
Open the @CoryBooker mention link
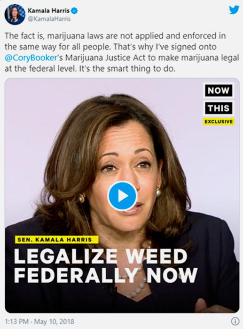[31, 58]
